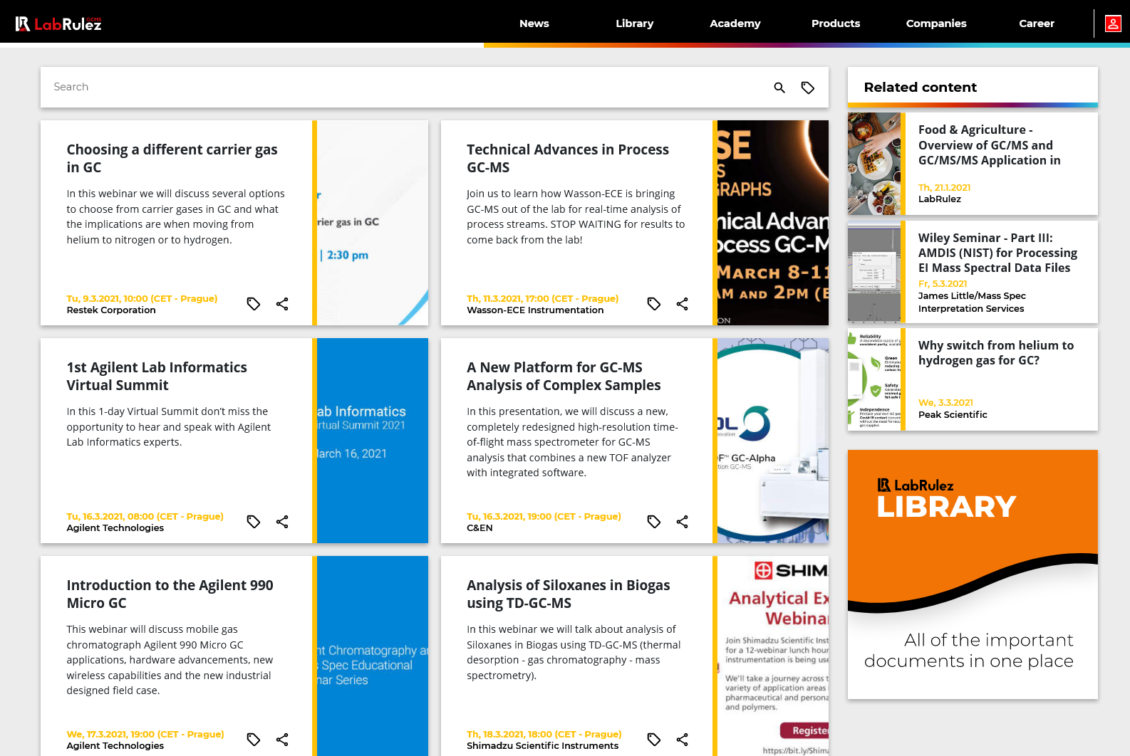Viewport: 1130px width, 756px height.
Task: Open 1st Agilent Lab Informatics Virtual Summit title
Action: [x=157, y=376]
